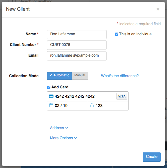Click the Client Number field CUST-0078
Screen dimensions: 167x168
pyautogui.click(x=77, y=45)
